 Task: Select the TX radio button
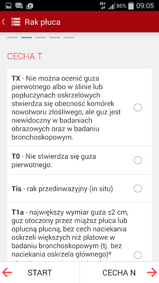tap(138, 107)
